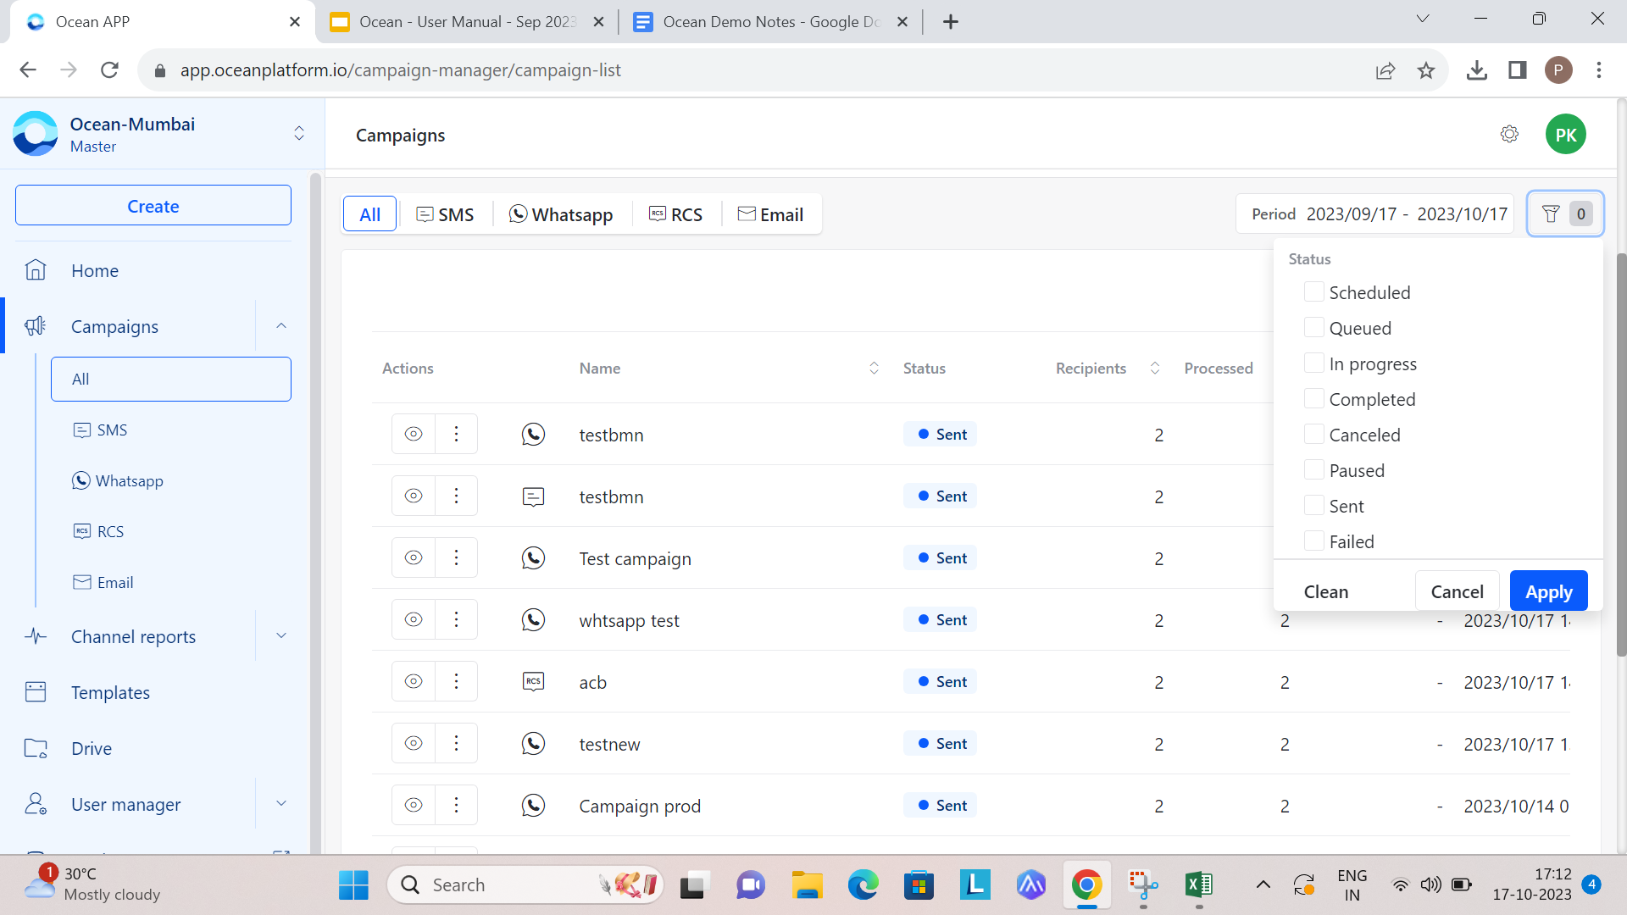Screen dimensions: 1627x915
Task: Open the PK user avatar menu
Action: (x=1565, y=135)
